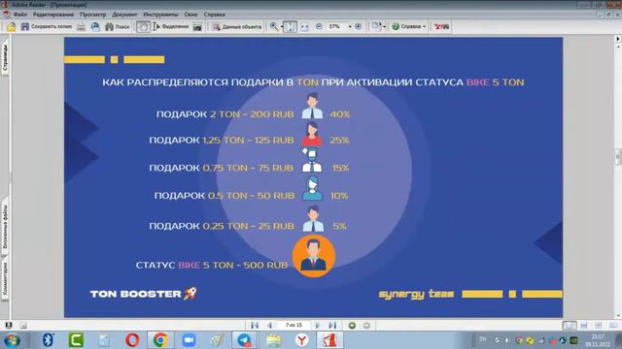The image size is (622, 349).
Task: Click the EN language indicator in tray
Action: (482, 339)
